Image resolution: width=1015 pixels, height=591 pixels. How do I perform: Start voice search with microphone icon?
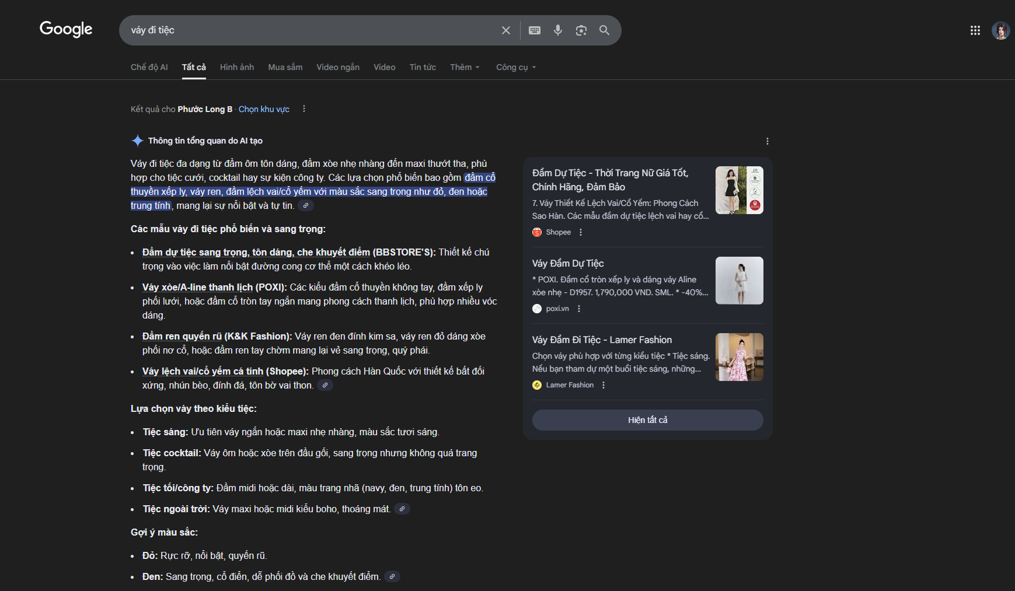[x=557, y=30]
